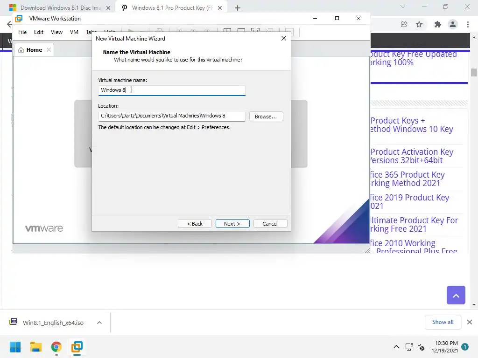Viewport: 478px width, 358px height.
Task: Click the muted volume tray icon
Action: point(421,347)
